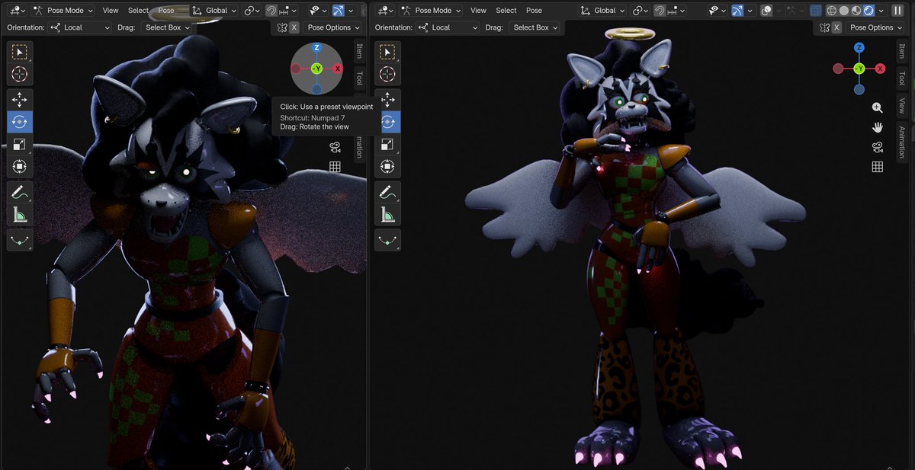Open Item sidebar tab in right viewport
The width and height of the screenshot is (915, 470).
coord(902,51)
